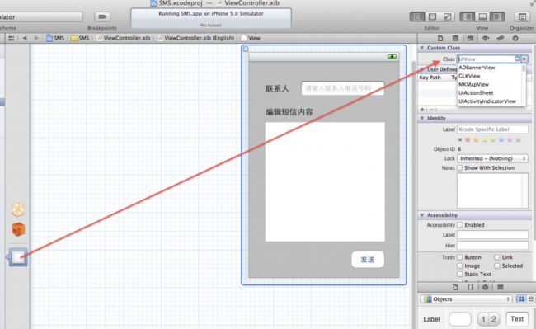Show the Media library icon
Screen dimensions: 536x329
[501, 287]
